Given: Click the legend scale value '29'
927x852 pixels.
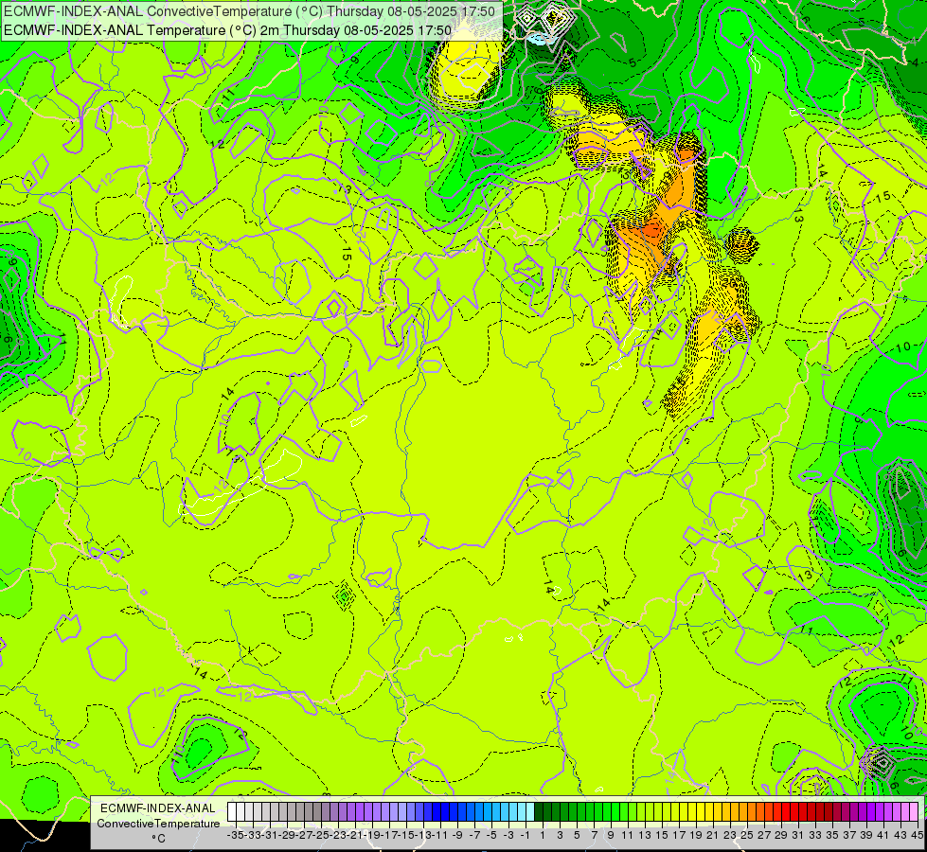Looking at the screenshot, I should (x=781, y=836).
